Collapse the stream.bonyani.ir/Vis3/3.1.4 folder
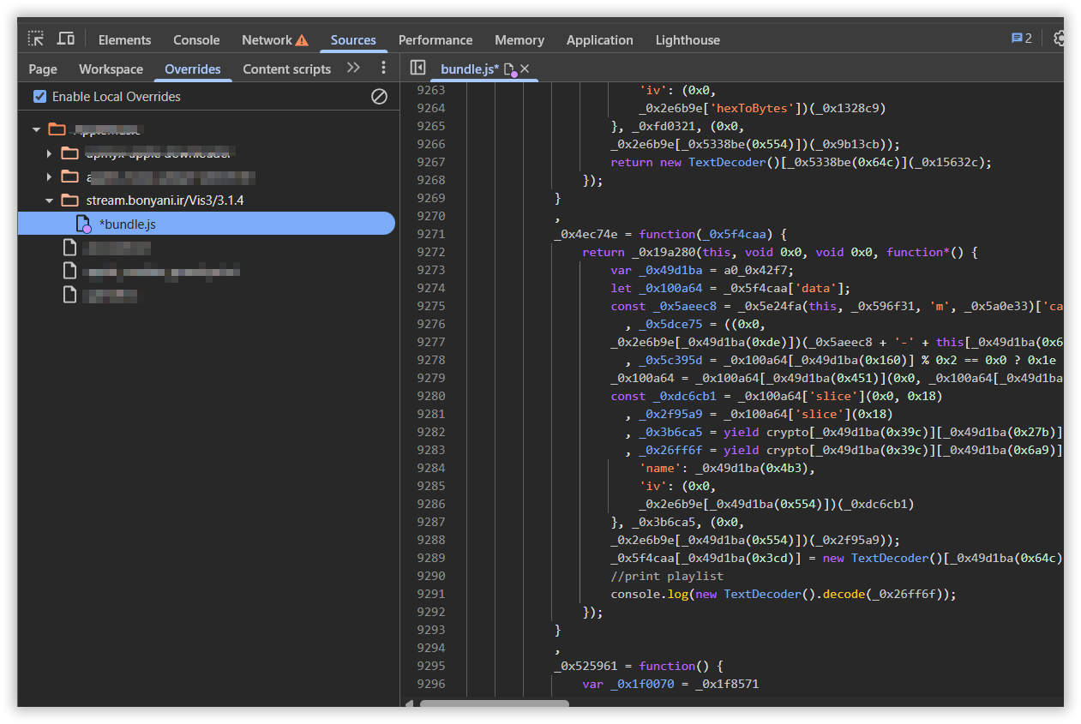 (50, 200)
